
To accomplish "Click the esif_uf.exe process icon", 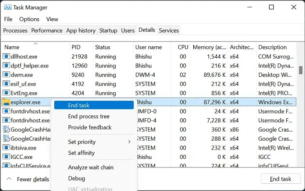I will coord(6,84).
